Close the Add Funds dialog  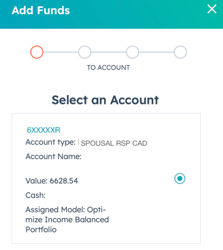click(x=212, y=9)
